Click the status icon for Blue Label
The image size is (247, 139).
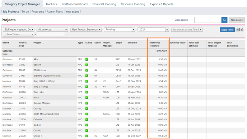coord(87,92)
